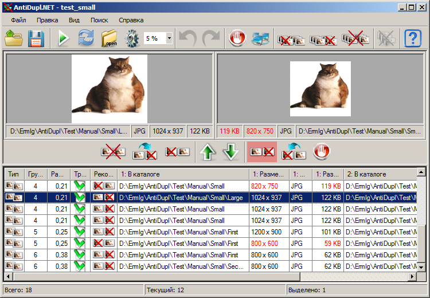Screen dimensions: 430x298
Task: Click the 1024 x 937 label under left preview
Action: tap(168, 131)
